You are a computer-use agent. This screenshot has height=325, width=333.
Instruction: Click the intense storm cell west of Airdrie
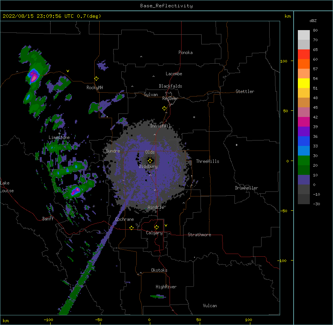(x=75, y=191)
